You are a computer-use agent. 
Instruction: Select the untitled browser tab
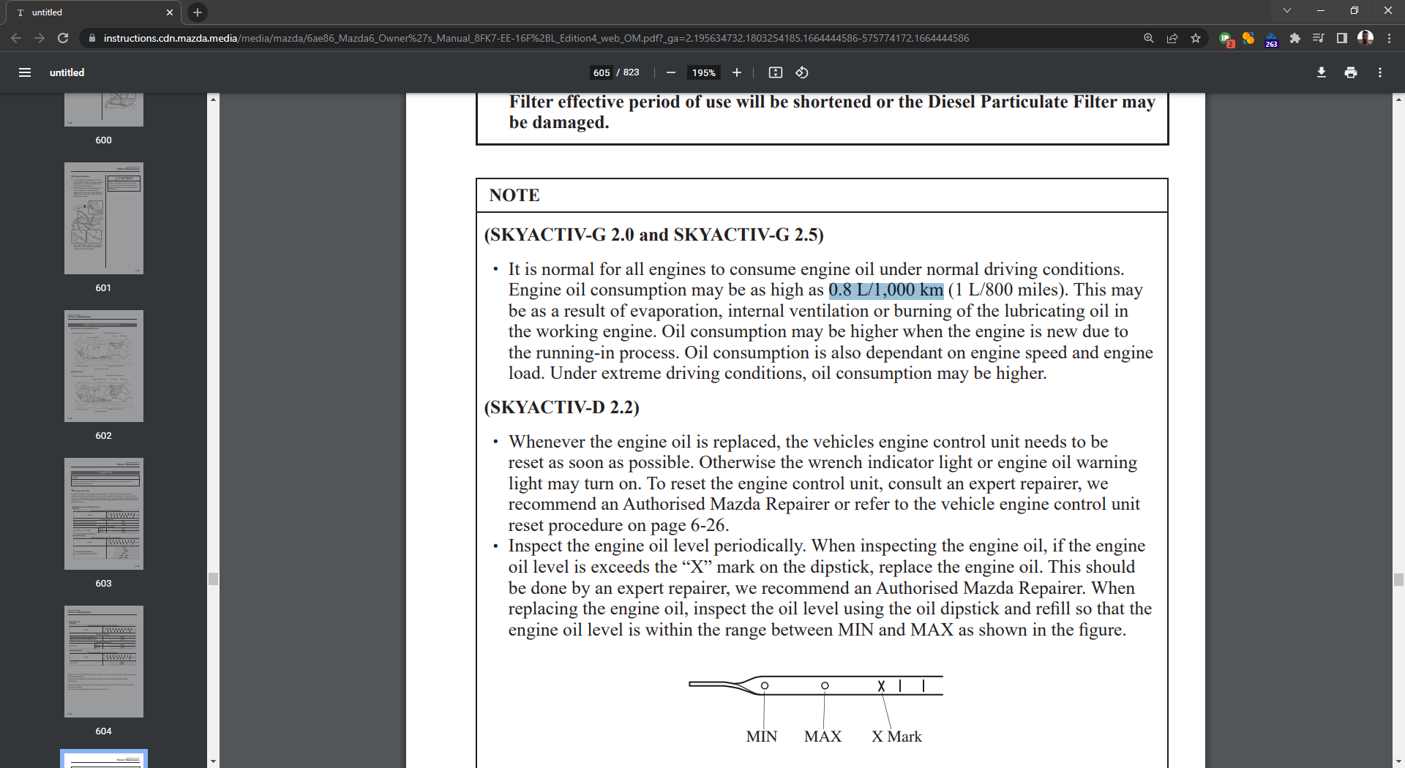tap(95, 12)
